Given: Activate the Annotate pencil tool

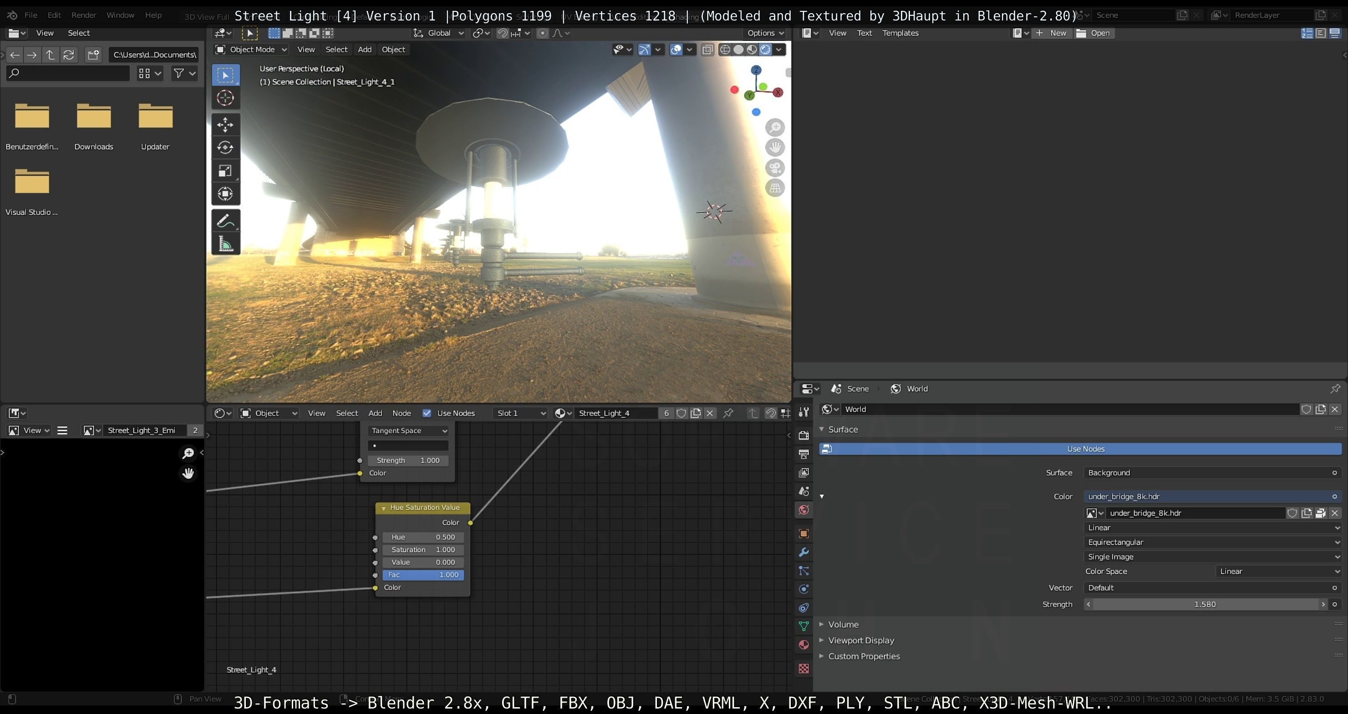Looking at the screenshot, I should click(225, 221).
